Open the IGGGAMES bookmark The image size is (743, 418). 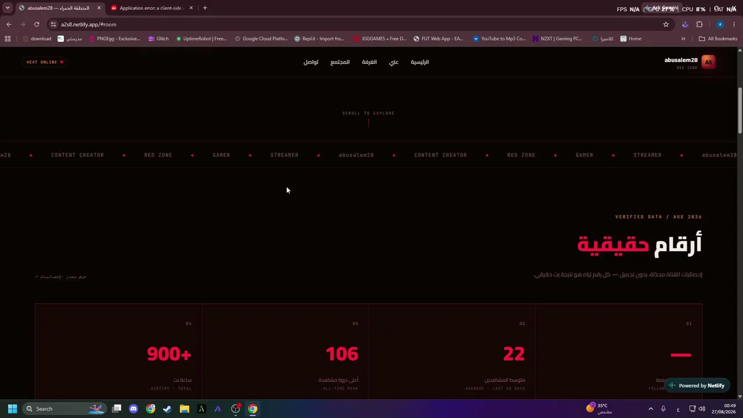(x=380, y=39)
